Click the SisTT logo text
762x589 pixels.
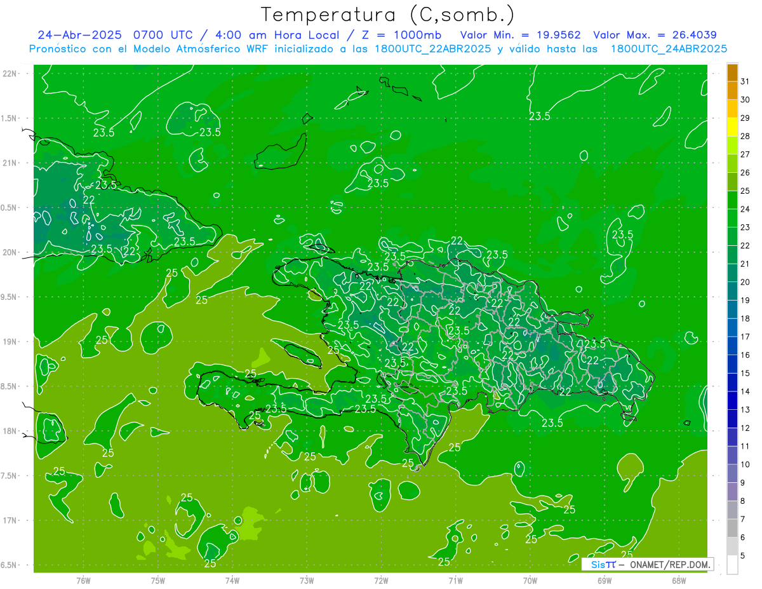click(x=603, y=564)
